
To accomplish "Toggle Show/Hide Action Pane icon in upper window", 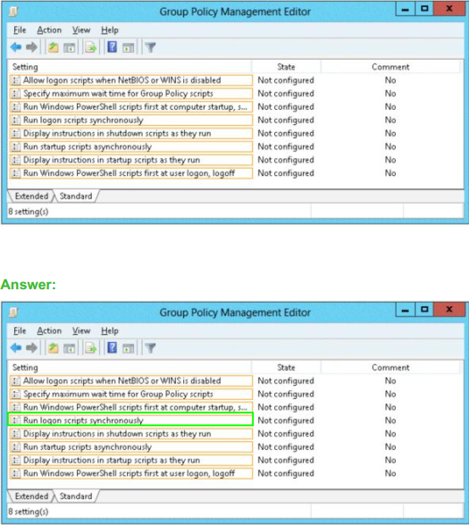I will pyautogui.click(x=129, y=47).
